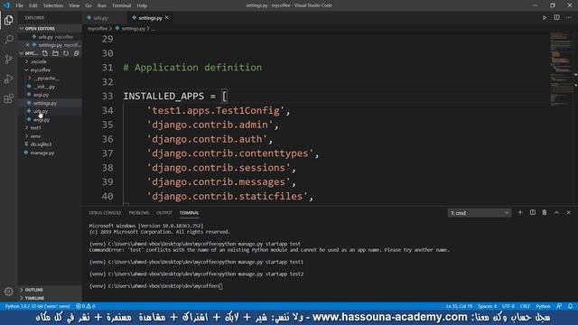Open __init__.py in the file tree
The image size is (578, 325).
point(44,87)
